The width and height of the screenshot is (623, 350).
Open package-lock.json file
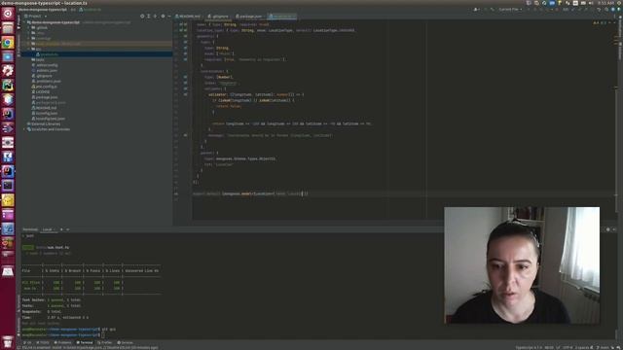pos(51,102)
